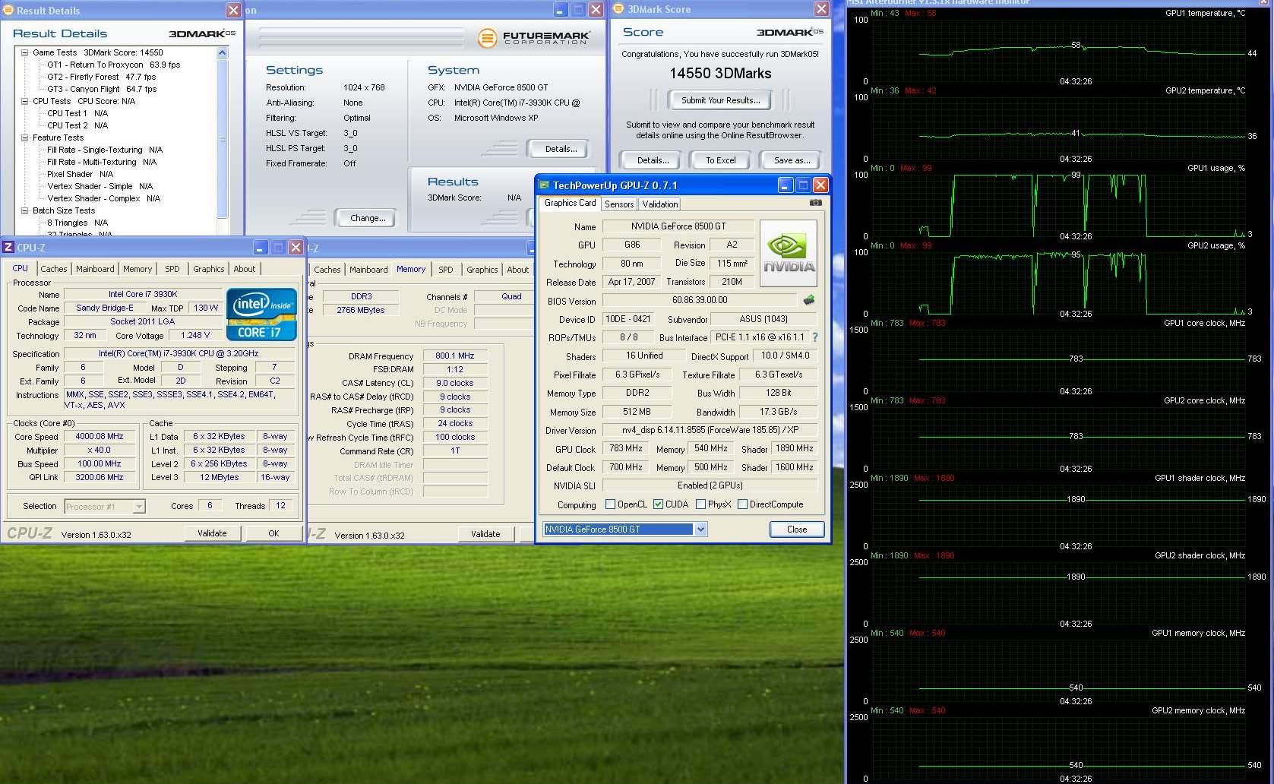
Task: Minimize the CPU-Z CPU window
Action: (261, 247)
